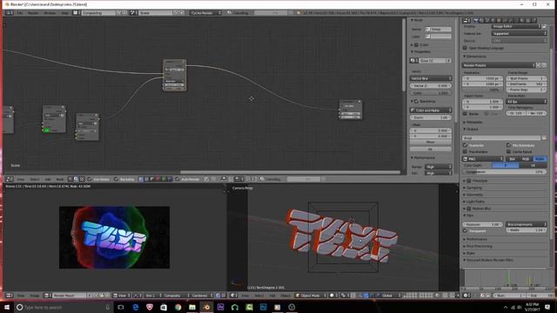The image size is (557, 313).
Task: Toggle Auto Render checkbox
Action: point(178,179)
